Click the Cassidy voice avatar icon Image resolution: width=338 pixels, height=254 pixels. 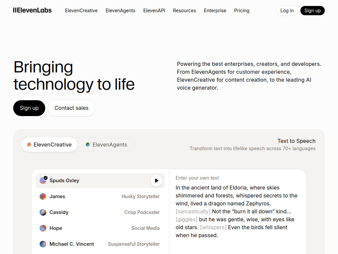point(43,212)
